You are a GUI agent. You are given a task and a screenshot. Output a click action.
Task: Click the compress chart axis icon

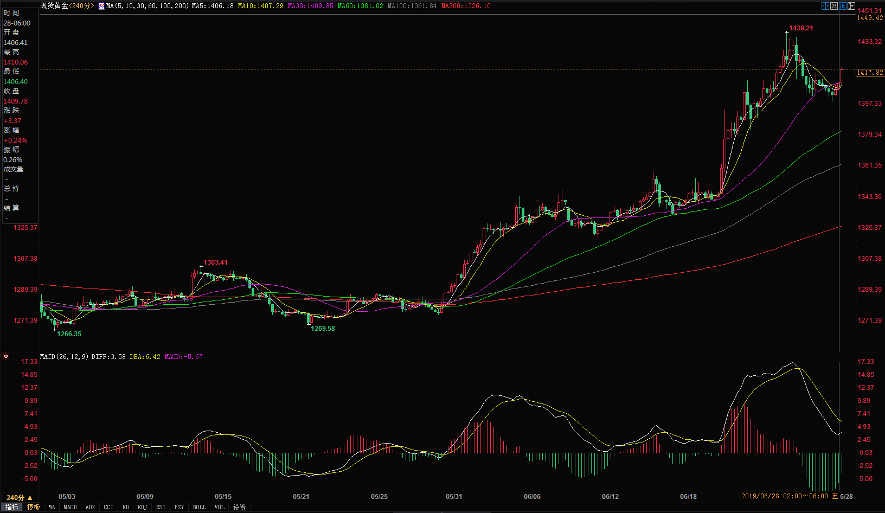click(x=834, y=6)
